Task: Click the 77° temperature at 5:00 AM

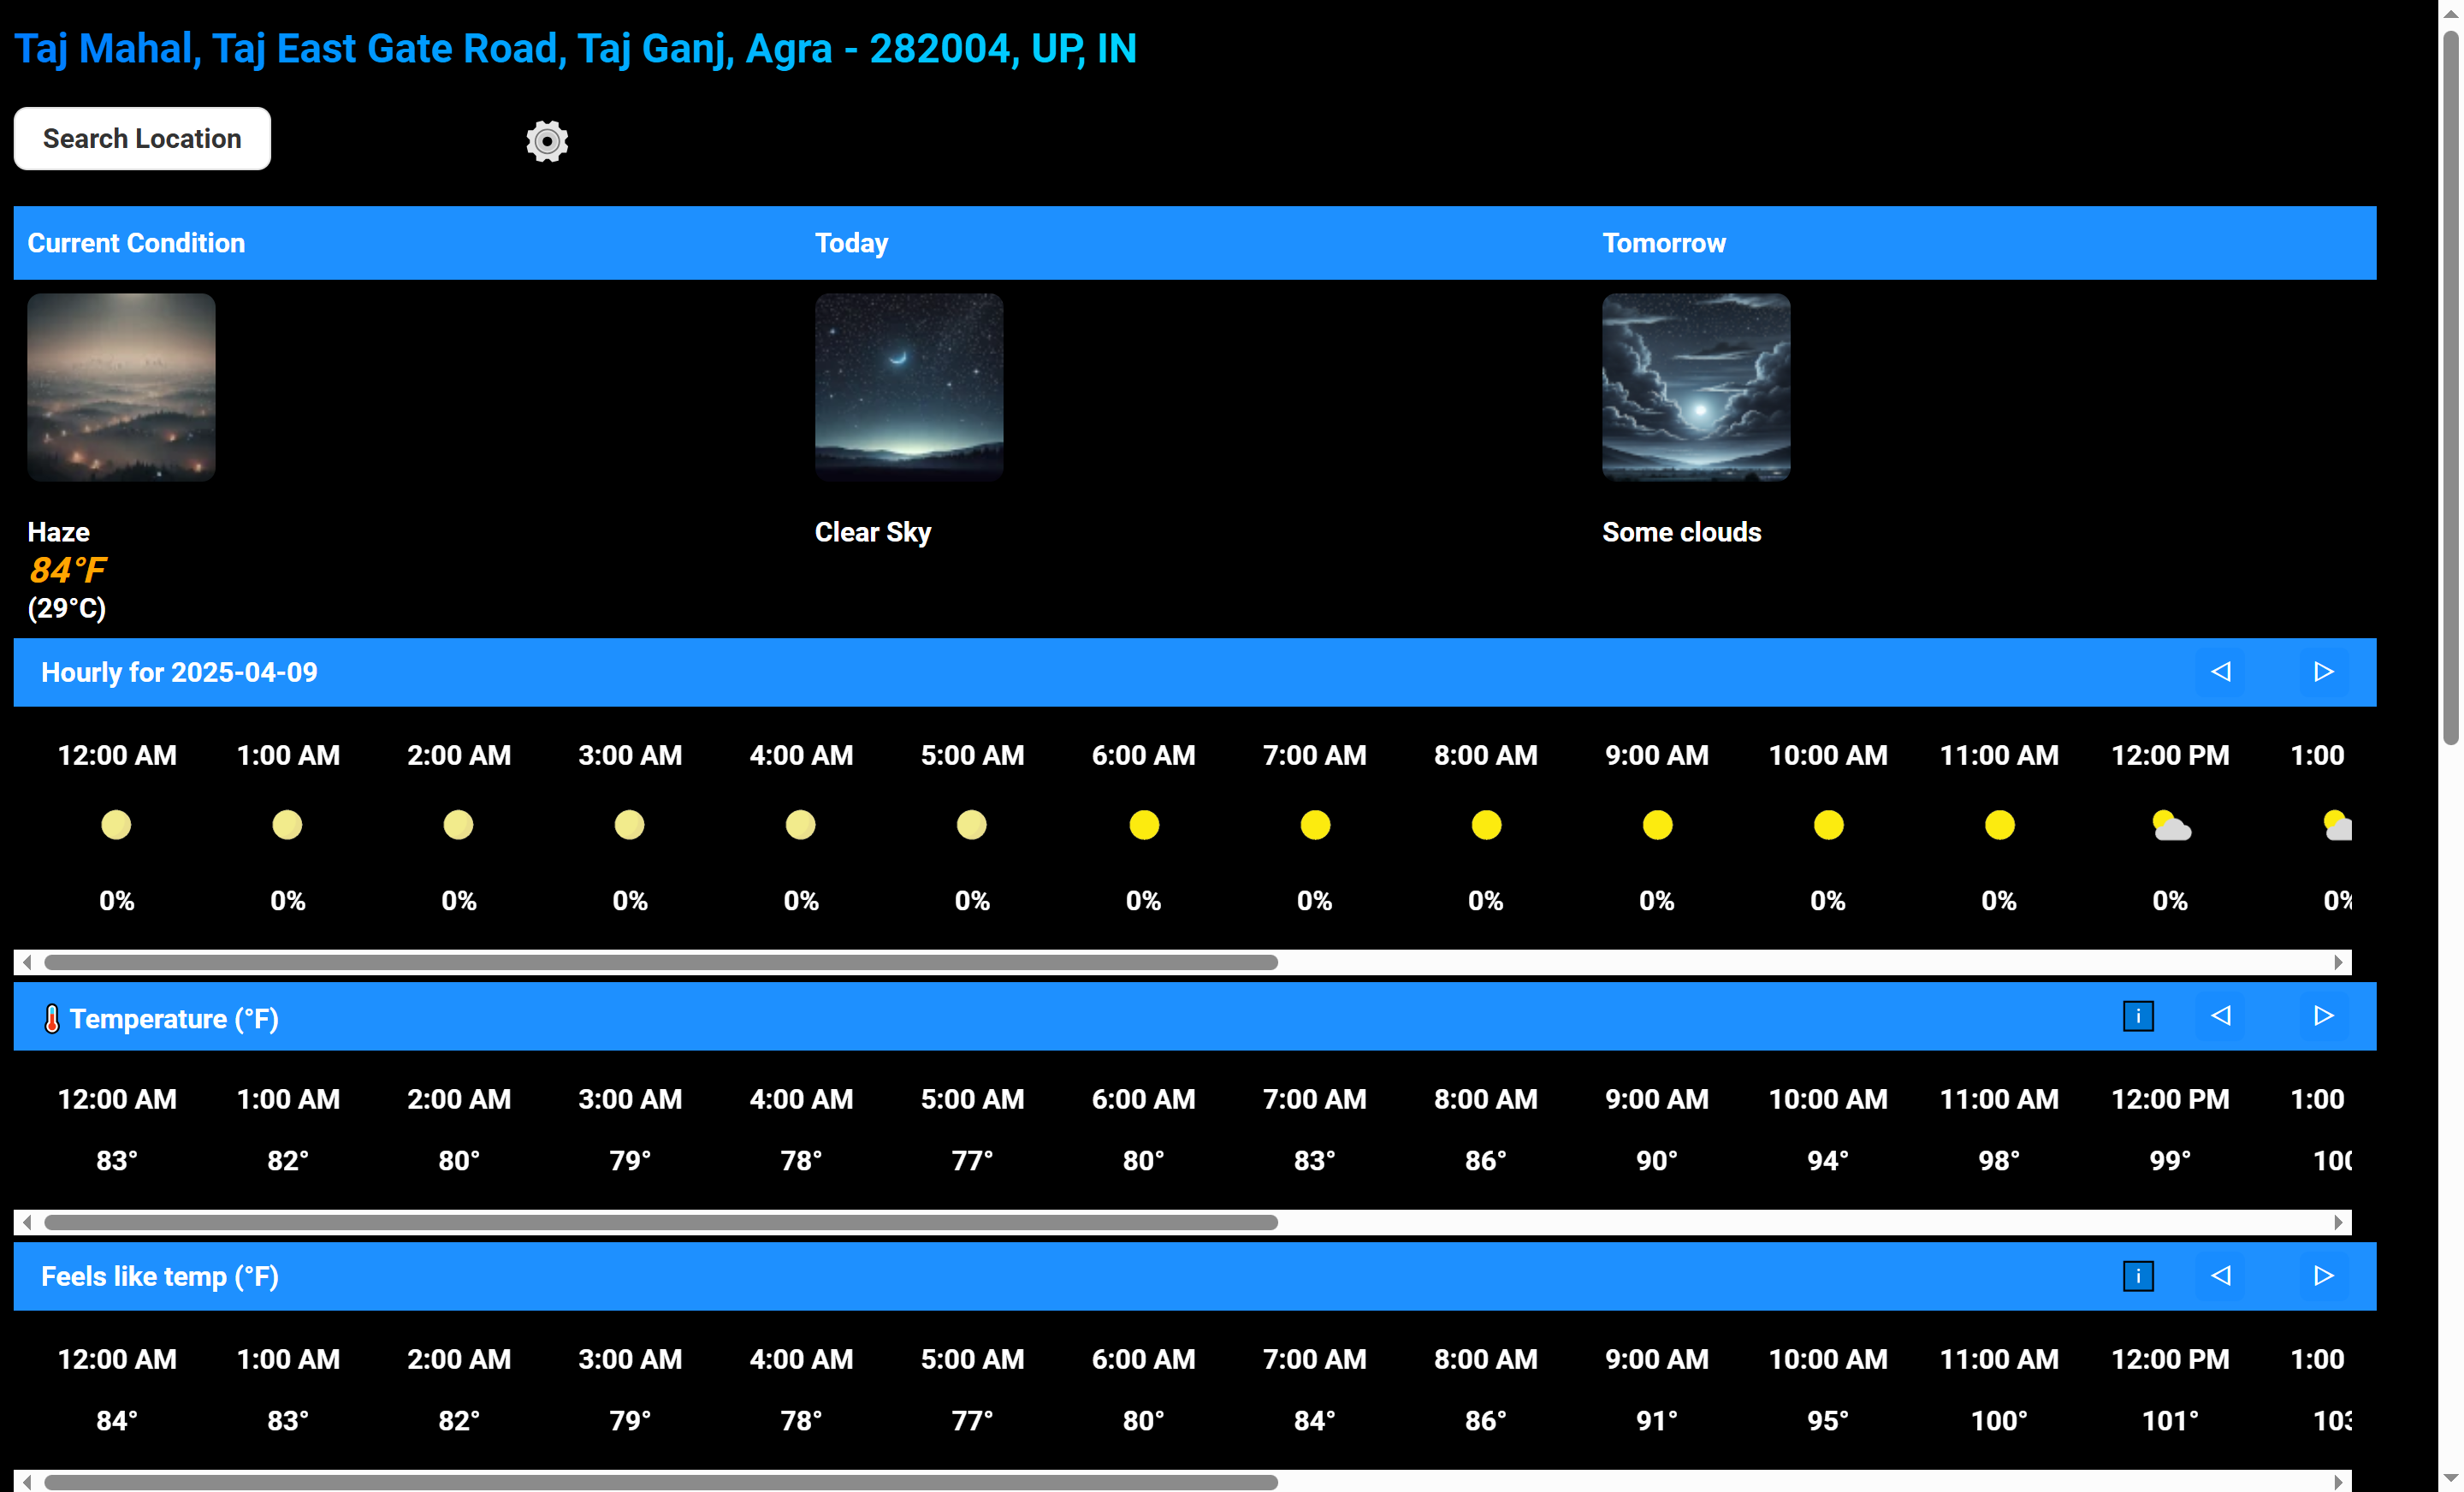Action: [972, 1161]
